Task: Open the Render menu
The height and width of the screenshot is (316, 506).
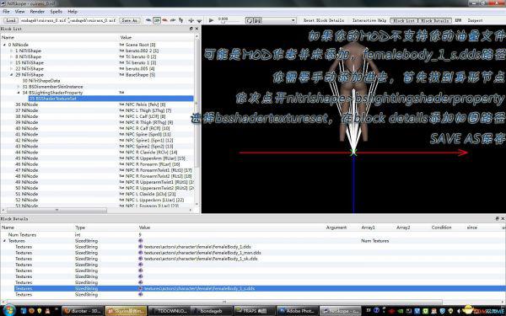Action: pos(37,11)
